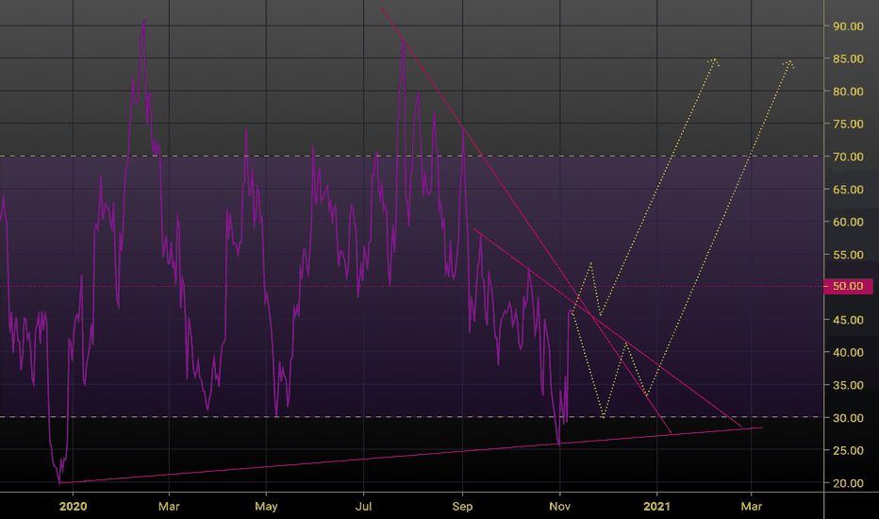Click the 70.00 price axis label
Viewport: 879px width, 519px height.
[848, 157]
